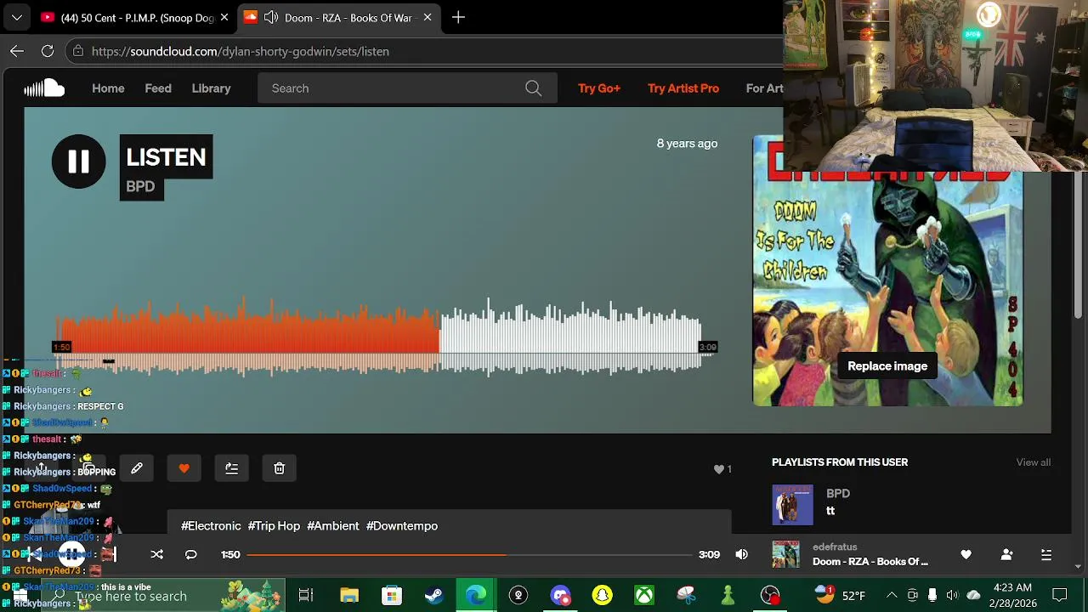Image resolution: width=1088 pixels, height=612 pixels.
Task: Unlike the playlist with orange heart button
Action: coord(184,468)
